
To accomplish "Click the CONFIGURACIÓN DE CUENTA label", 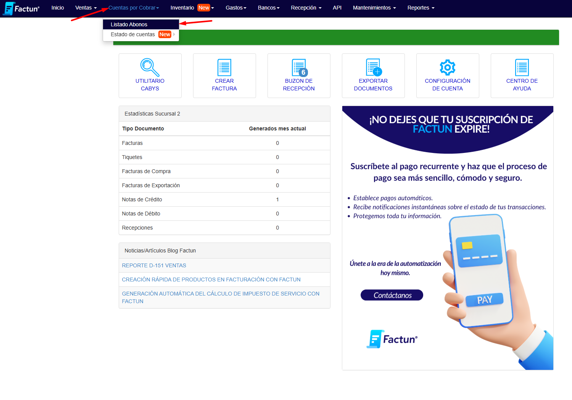I will click(448, 85).
